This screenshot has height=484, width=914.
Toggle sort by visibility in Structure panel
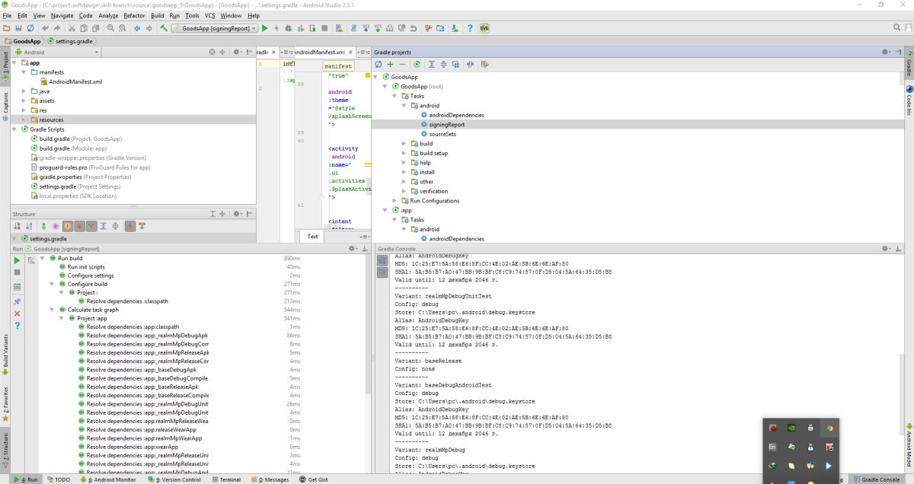click(17, 226)
